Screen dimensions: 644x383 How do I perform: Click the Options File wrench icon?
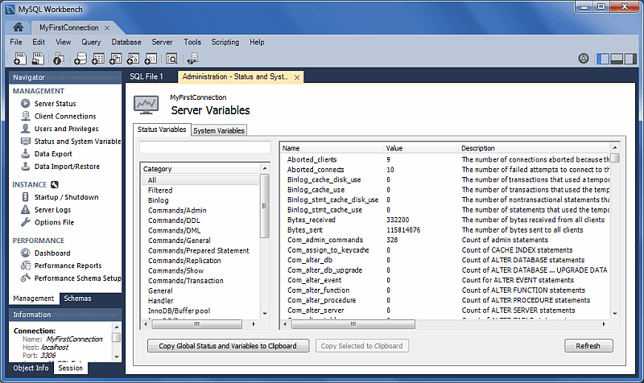coord(26,222)
